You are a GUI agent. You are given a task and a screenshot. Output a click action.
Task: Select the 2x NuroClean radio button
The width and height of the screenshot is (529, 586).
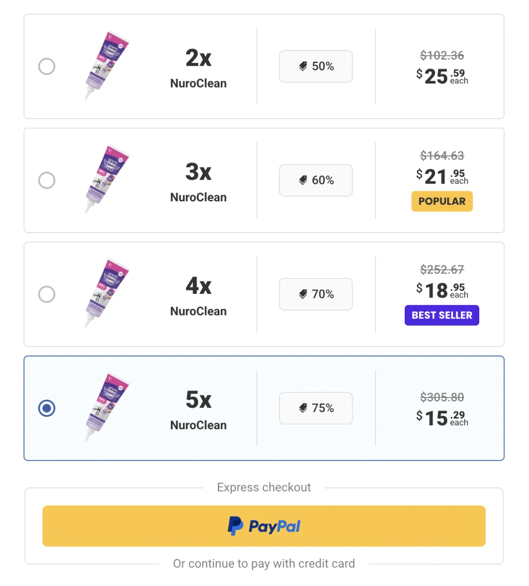pyautogui.click(x=47, y=66)
